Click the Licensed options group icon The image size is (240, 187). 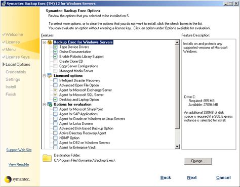point(50,76)
